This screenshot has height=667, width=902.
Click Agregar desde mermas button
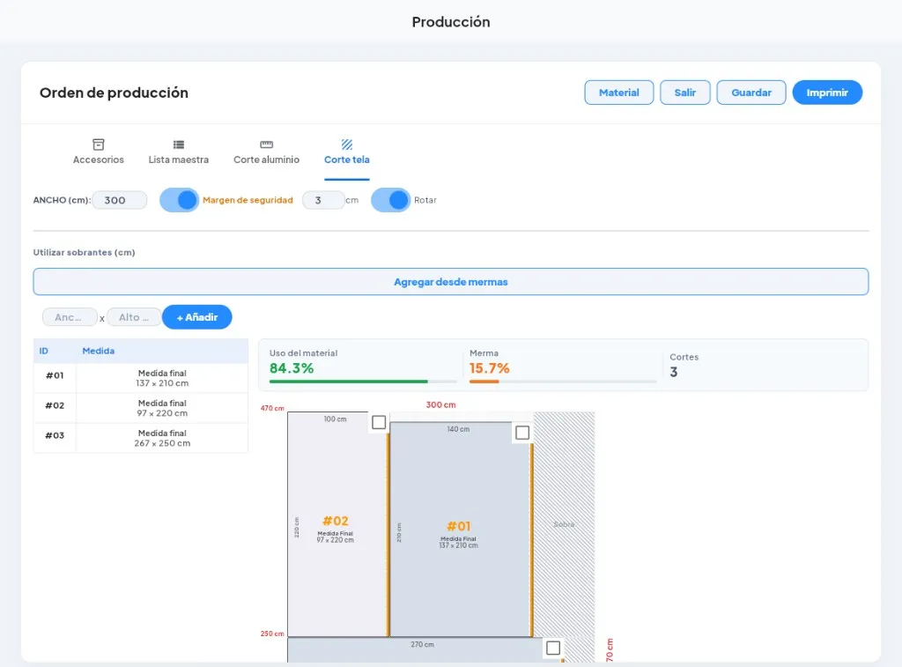click(x=451, y=282)
